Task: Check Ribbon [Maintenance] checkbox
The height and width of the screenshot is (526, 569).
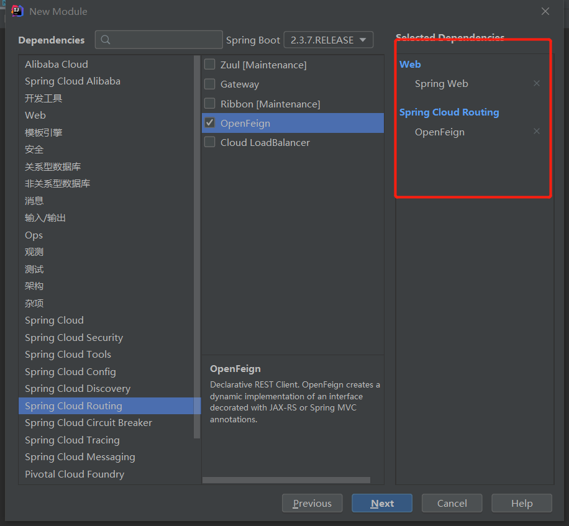Action: (210, 104)
